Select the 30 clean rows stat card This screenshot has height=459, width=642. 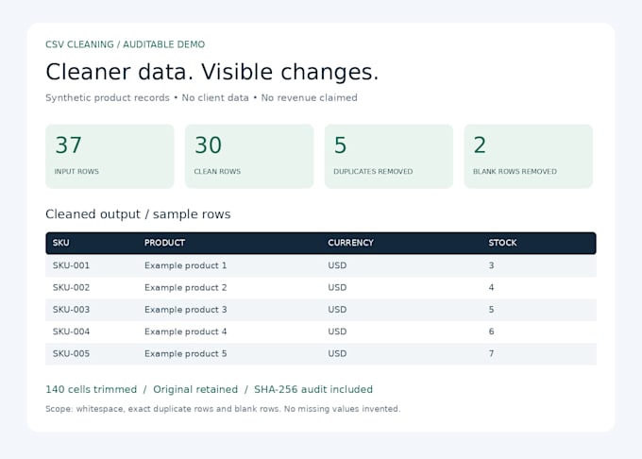pyautogui.click(x=249, y=157)
